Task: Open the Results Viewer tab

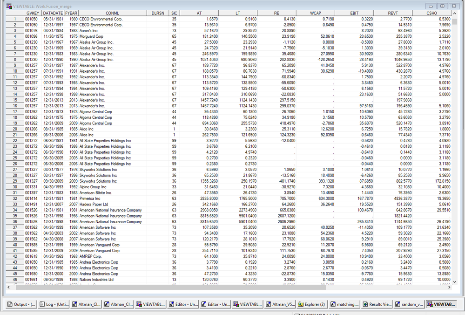Action: coord(377,304)
